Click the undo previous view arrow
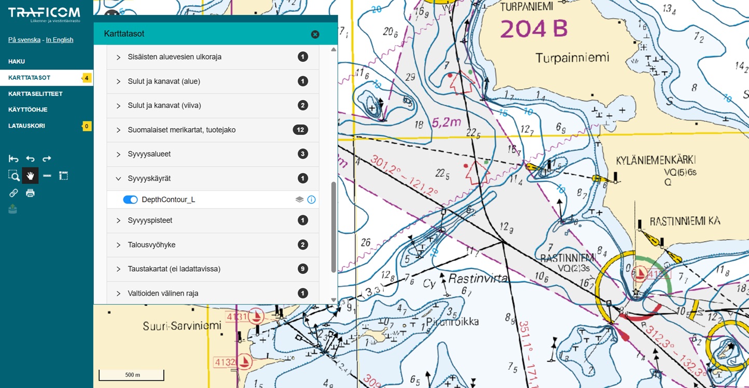 tap(30, 159)
